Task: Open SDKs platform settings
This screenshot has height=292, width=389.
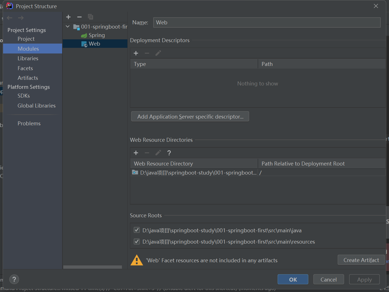Action: tap(24, 96)
